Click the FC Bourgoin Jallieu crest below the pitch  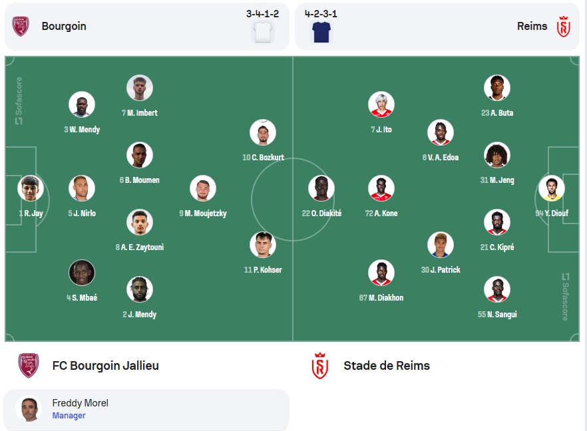[x=29, y=366]
